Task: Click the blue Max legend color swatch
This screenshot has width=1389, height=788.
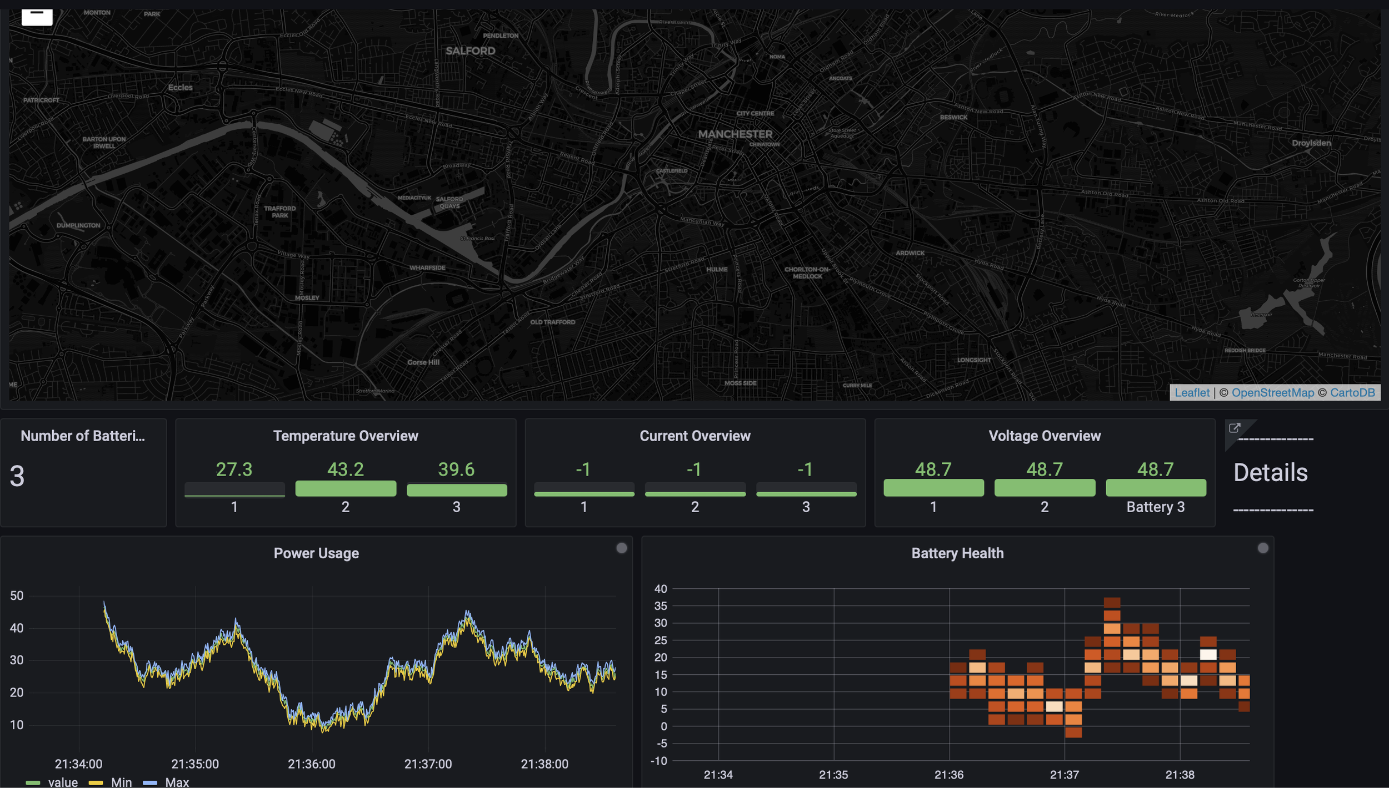Action: coord(150,782)
